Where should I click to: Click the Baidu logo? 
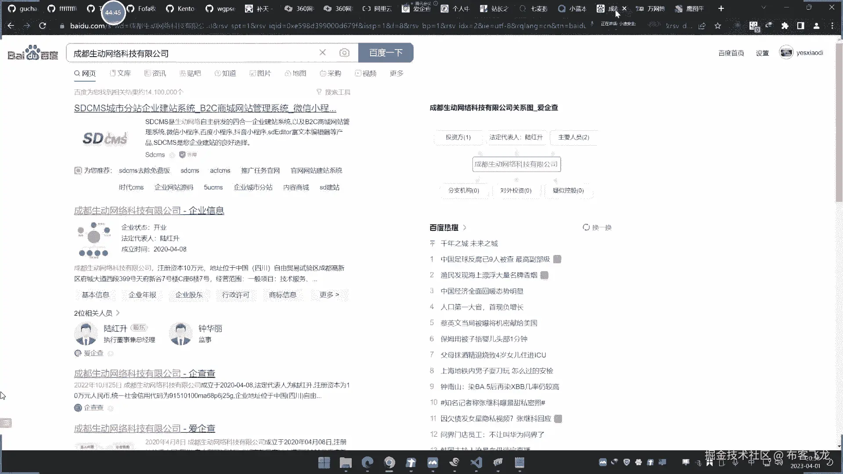pos(32,53)
